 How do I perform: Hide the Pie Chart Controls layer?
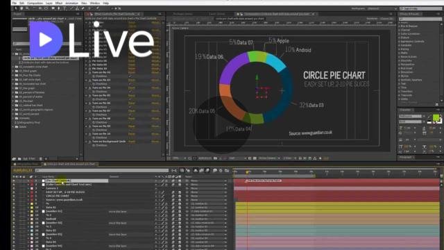click(14, 181)
